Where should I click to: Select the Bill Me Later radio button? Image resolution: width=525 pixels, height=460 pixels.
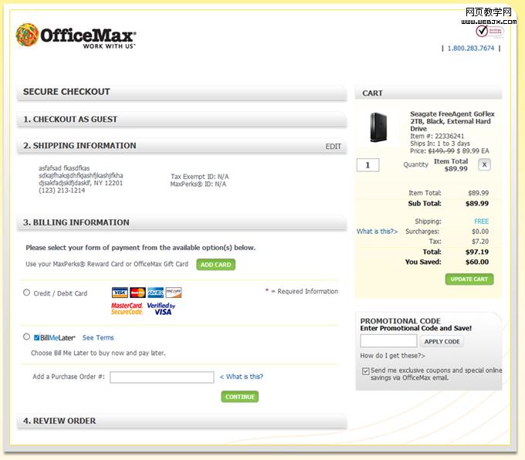click(x=27, y=337)
